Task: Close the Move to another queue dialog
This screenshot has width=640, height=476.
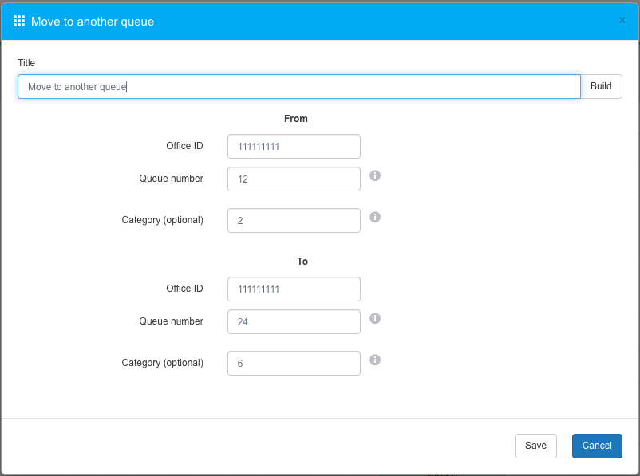Action: (622, 21)
